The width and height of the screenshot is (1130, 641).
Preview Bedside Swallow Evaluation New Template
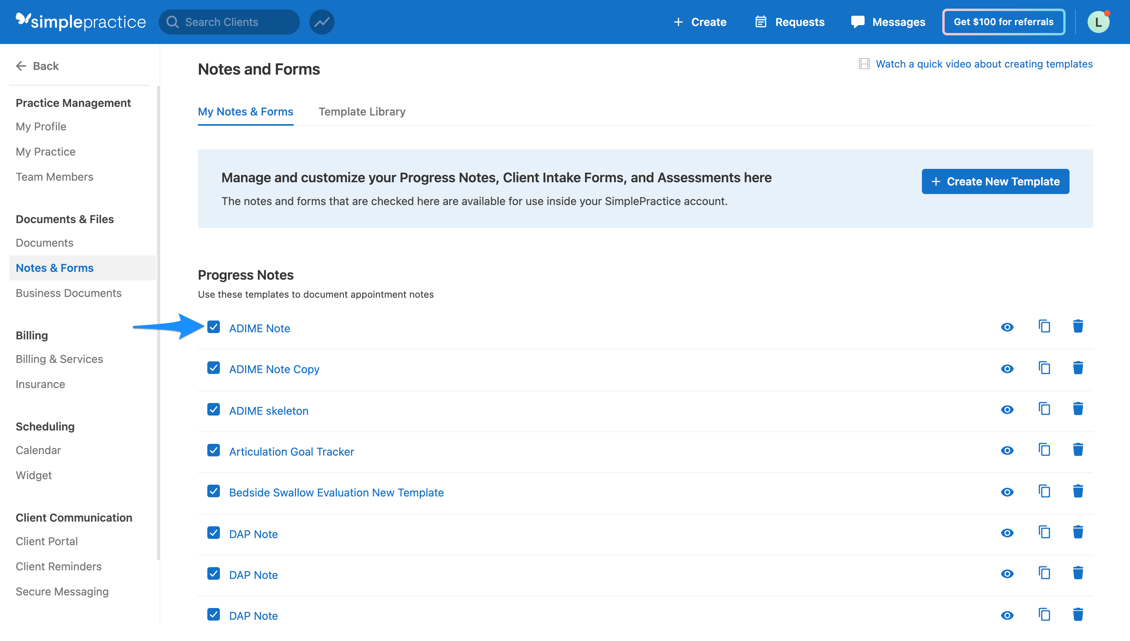tap(1007, 492)
